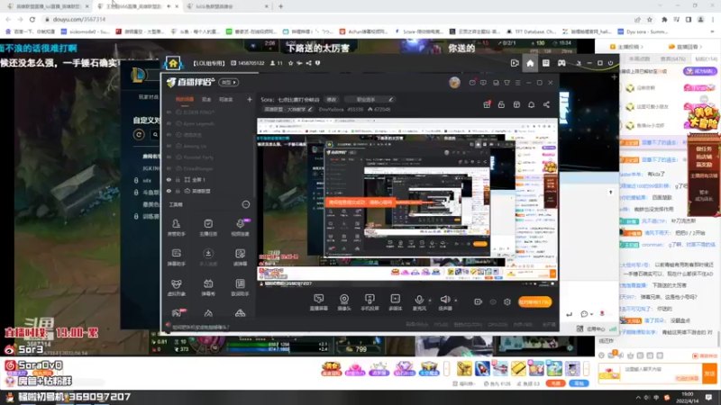Toggle visibility of Apex Legends source

point(169,123)
